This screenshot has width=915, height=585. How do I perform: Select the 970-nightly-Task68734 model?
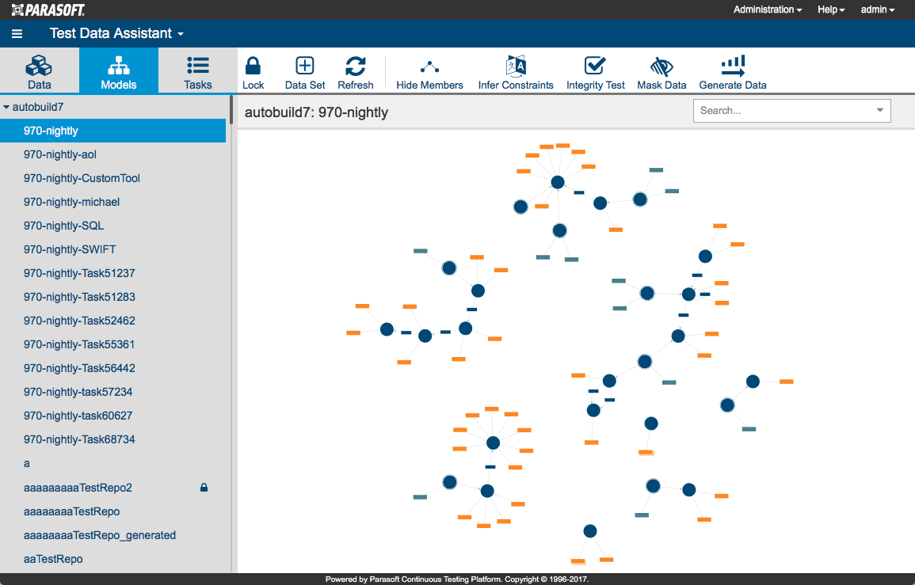point(112,439)
